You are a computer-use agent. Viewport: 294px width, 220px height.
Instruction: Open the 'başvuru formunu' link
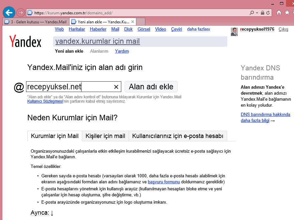164,182
